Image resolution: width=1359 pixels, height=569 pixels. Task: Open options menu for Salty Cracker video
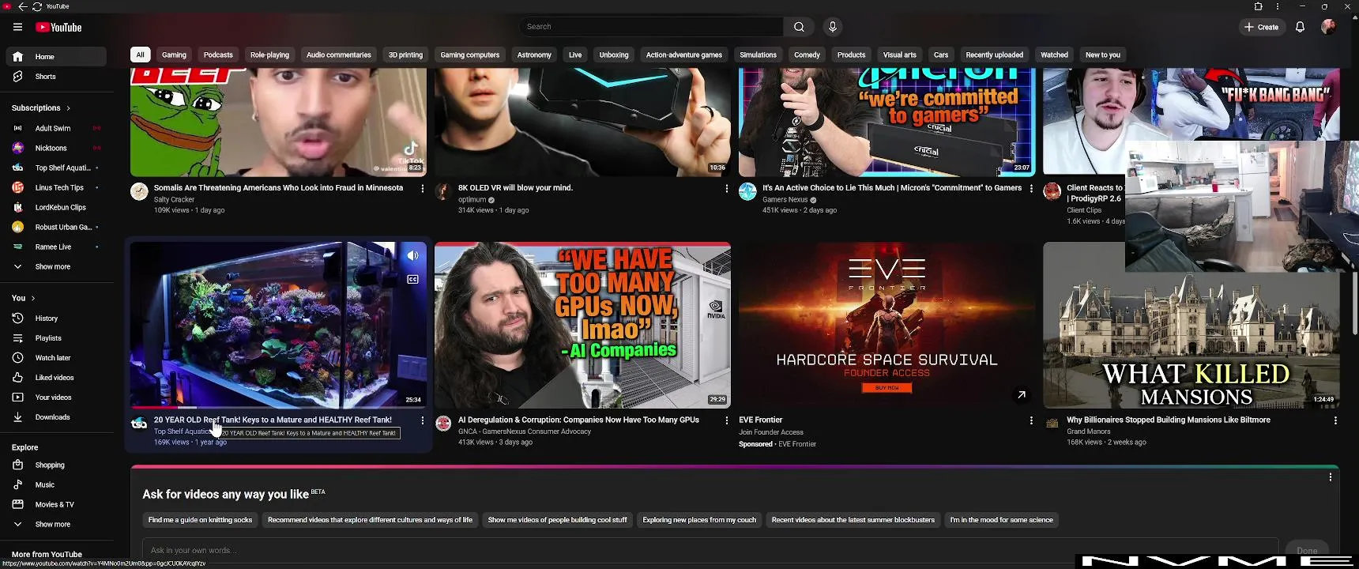pyautogui.click(x=423, y=189)
